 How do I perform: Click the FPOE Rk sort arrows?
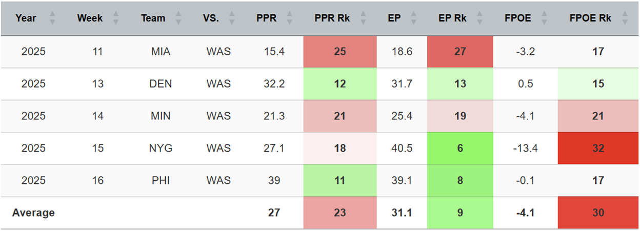tap(624, 18)
